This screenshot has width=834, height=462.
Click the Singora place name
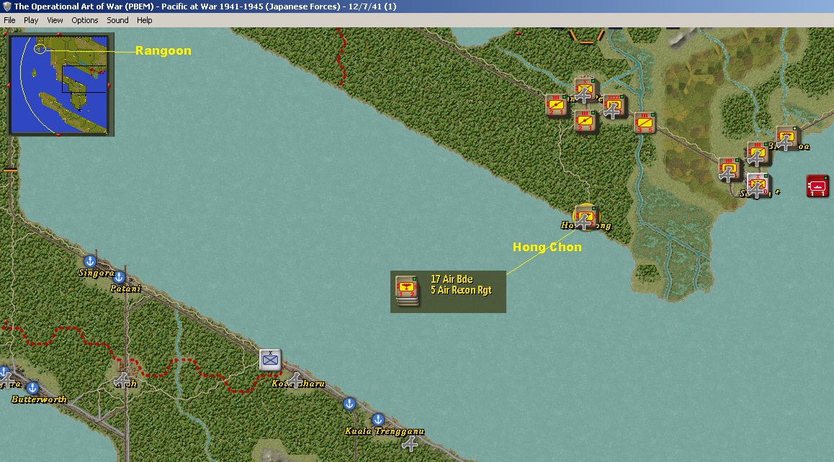97,273
